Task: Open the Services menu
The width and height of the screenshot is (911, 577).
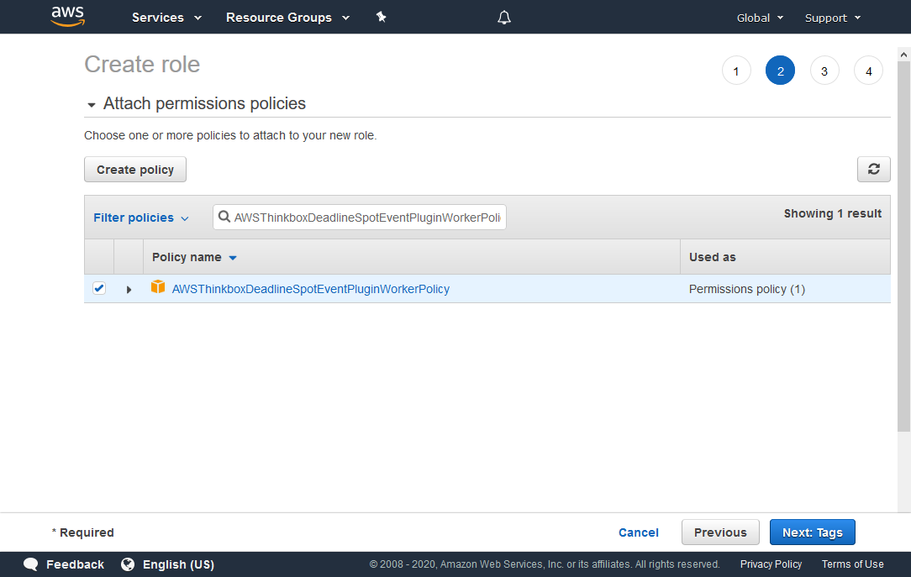Action: [166, 18]
